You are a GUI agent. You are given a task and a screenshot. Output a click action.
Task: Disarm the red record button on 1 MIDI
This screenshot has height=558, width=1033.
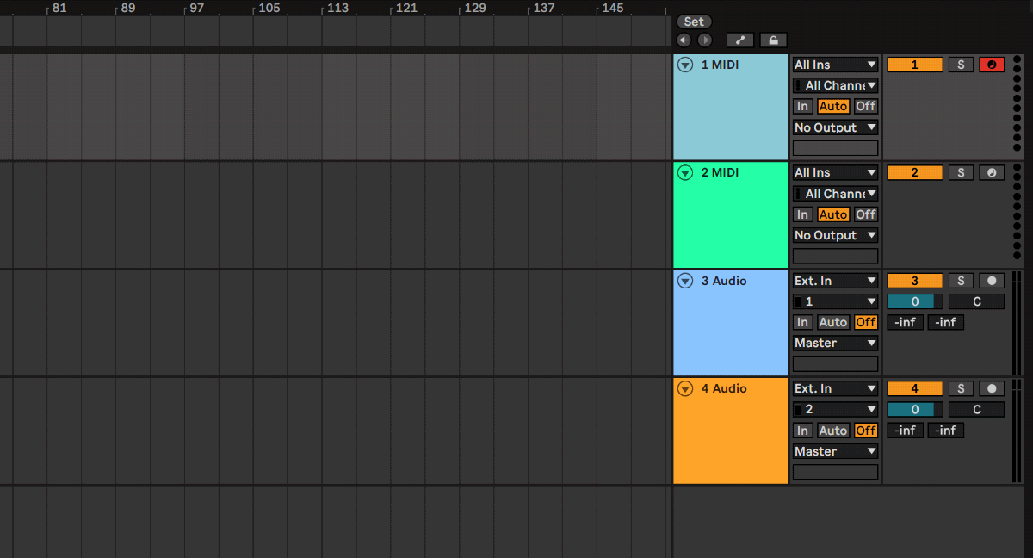[x=992, y=65]
